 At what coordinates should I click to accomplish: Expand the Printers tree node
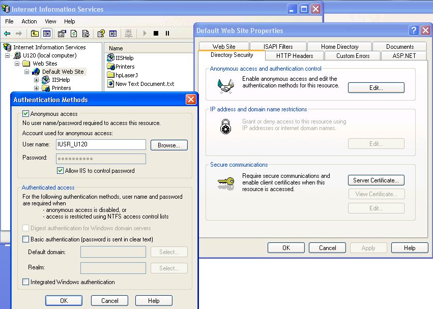[x=36, y=88]
